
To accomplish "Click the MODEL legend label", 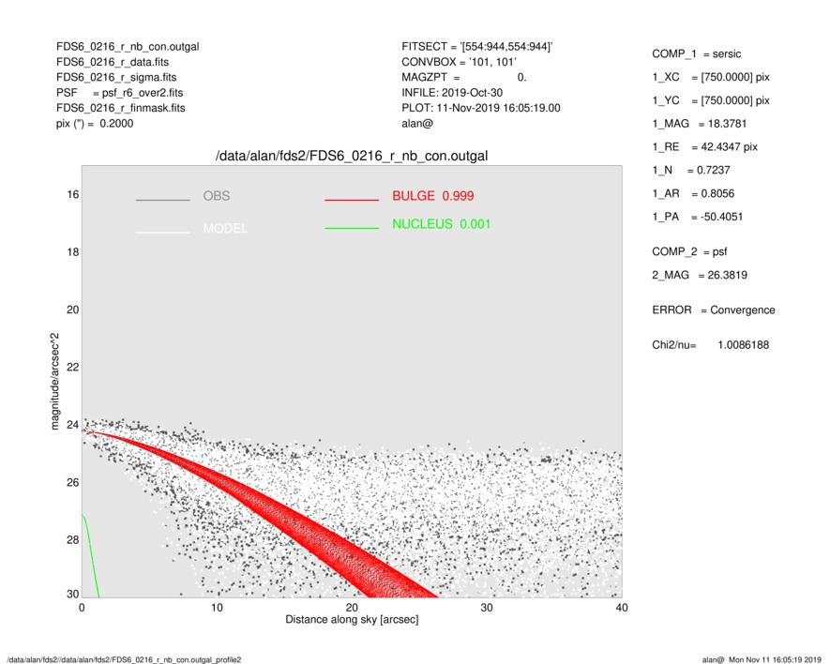I will (225, 229).
